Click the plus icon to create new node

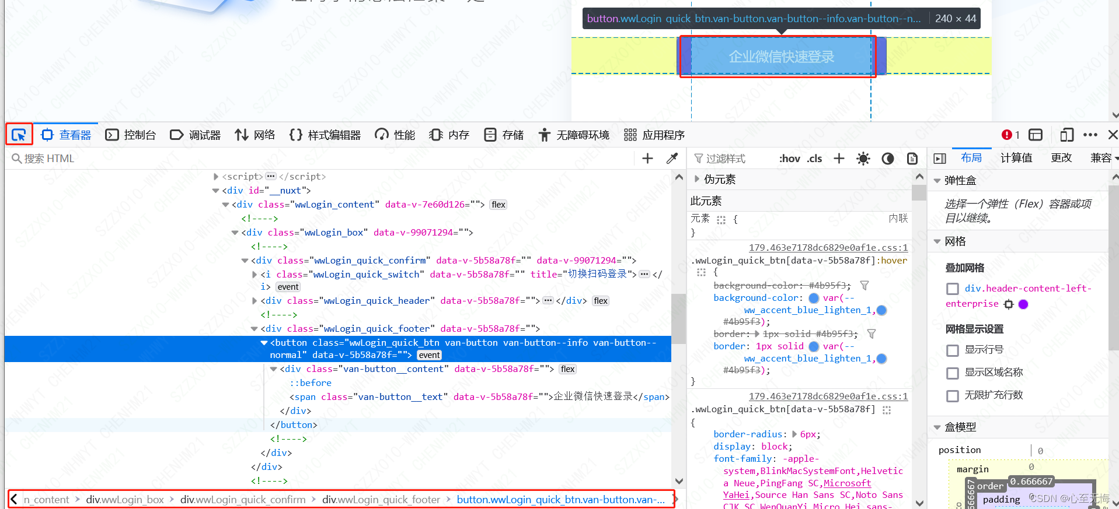point(647,159)
